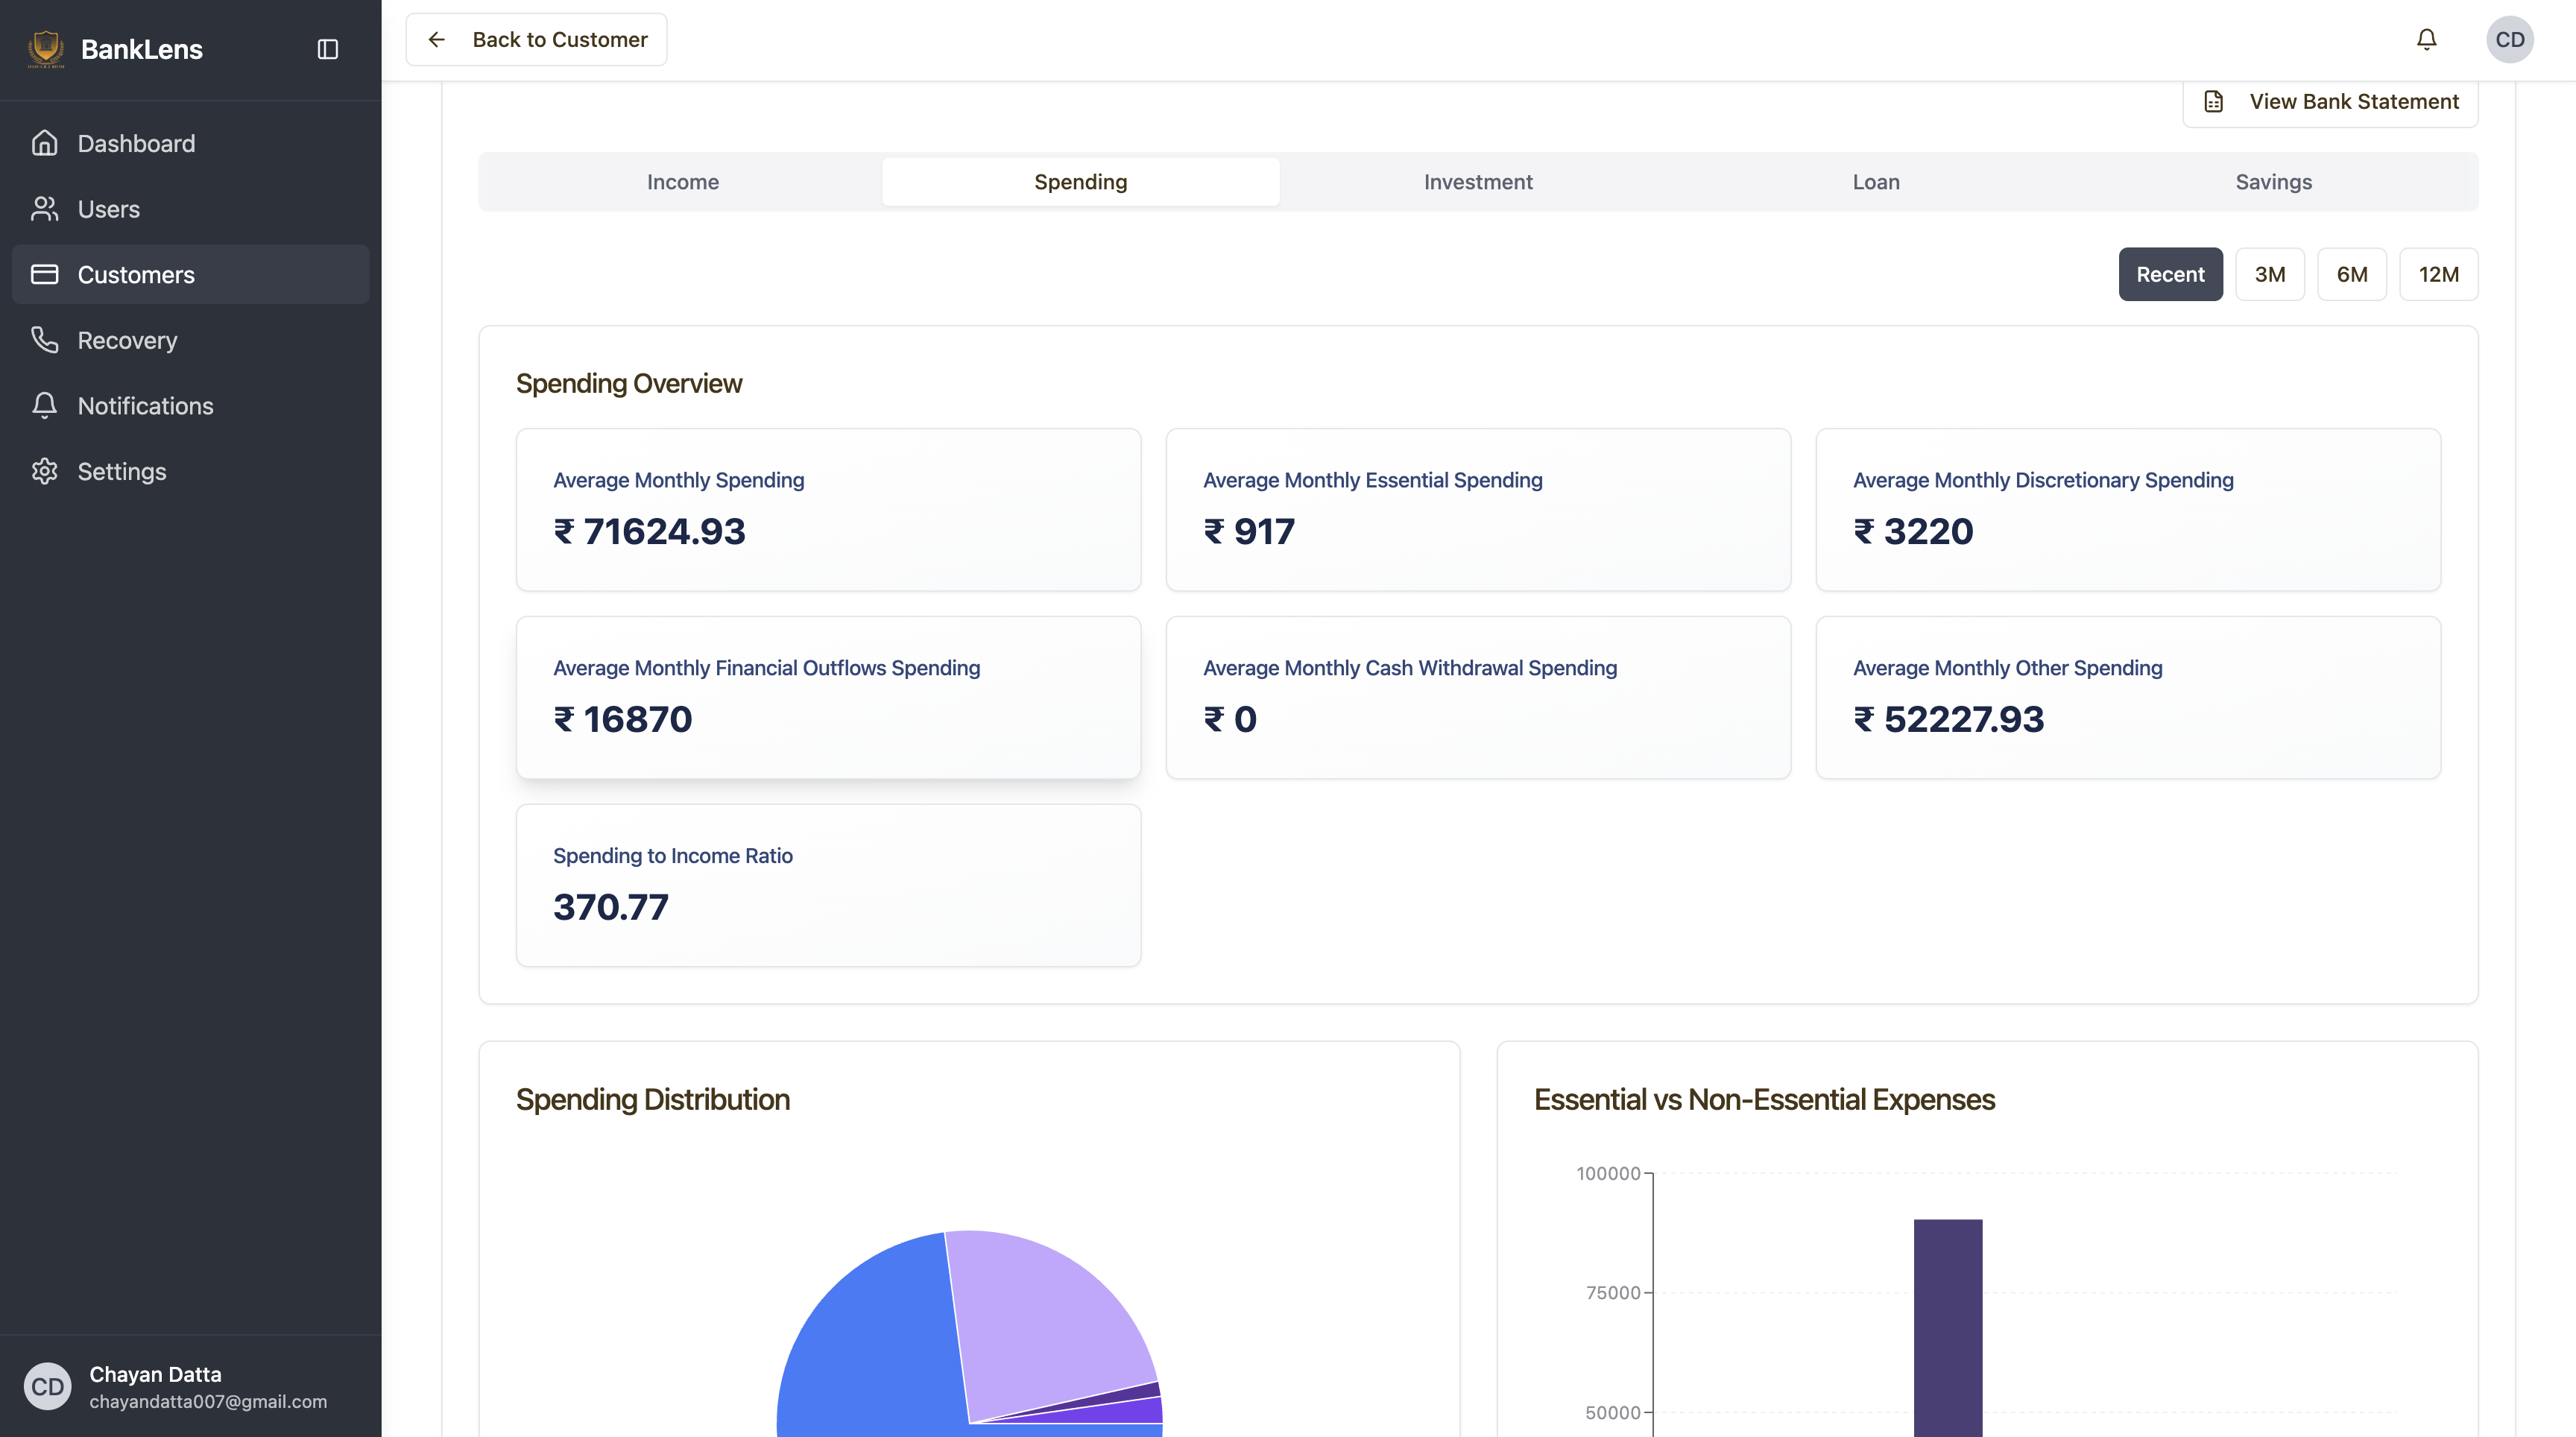Open Notifications from the sidebar bell icon

pos(45,405)
